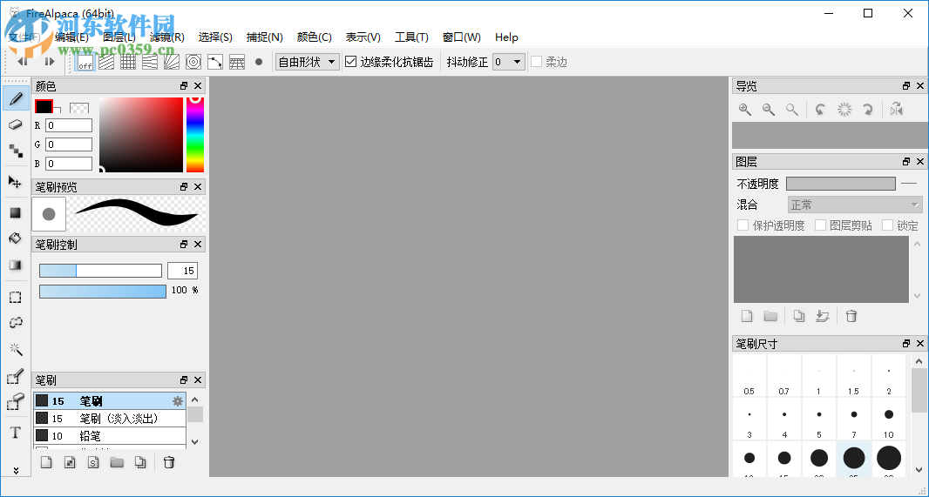
Task: Select the Eraser tool
Action: tap(16, 124)
